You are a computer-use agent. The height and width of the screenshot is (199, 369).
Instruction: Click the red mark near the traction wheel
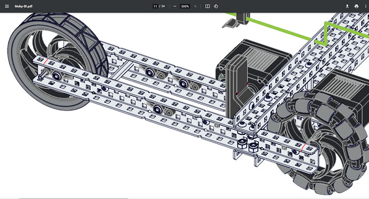pyautogui.click(x=45, y=62)
